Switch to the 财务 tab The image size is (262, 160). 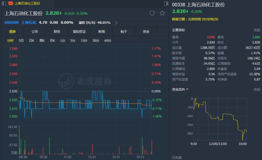(57, 32)
